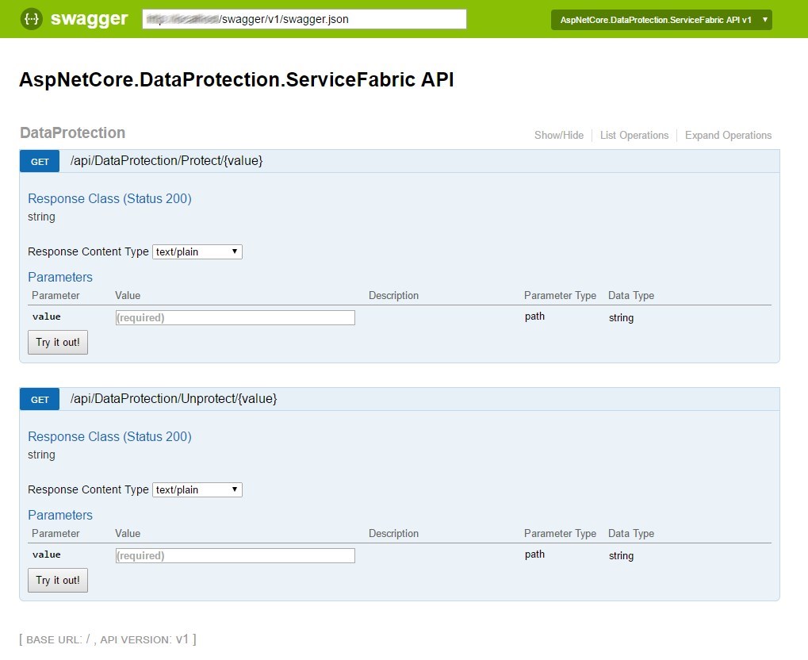This screenshot has height=660, width=808.
Task: Open Response Content Type dropdown for Protect
Action: click(197, 251)
